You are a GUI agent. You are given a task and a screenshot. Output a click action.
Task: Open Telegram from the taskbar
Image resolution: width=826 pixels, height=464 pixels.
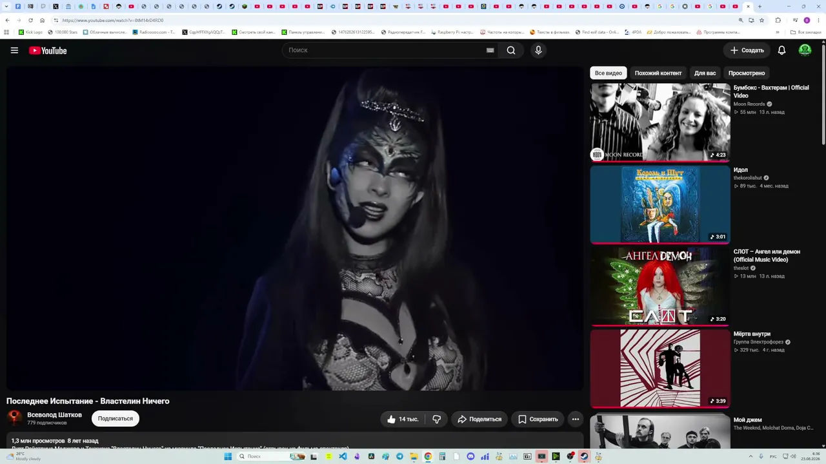point(399,456)
